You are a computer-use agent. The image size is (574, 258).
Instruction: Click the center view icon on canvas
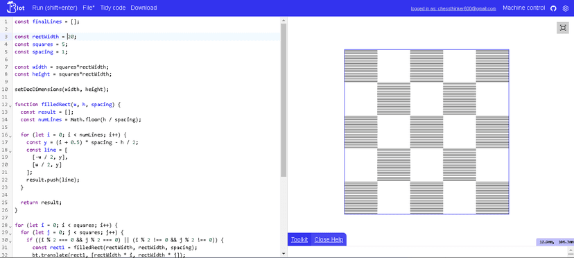[x=563, y=28]
